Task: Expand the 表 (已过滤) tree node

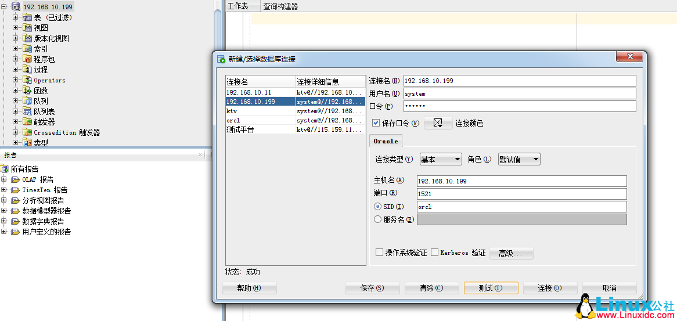Action: click(16, 17)
